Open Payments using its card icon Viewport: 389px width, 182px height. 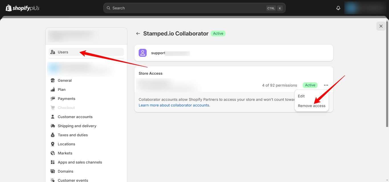pos(53,99)
